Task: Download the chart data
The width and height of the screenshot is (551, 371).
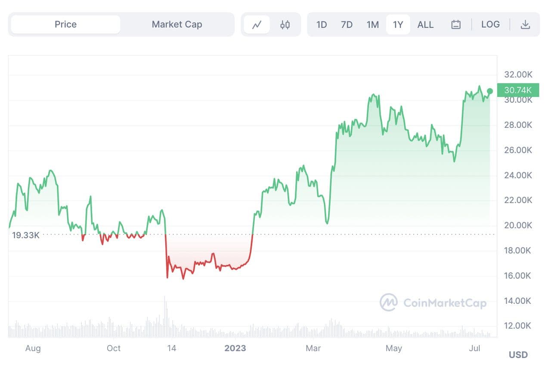Action: 525,25
